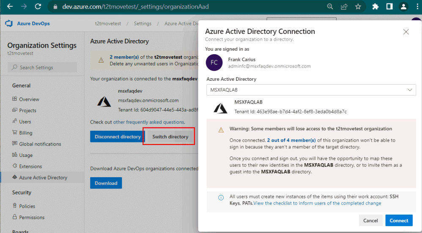The width and height of the screenshot is (422, 233).
Task: Click Azure DevOps header text
Action: [x=33, y=24]
